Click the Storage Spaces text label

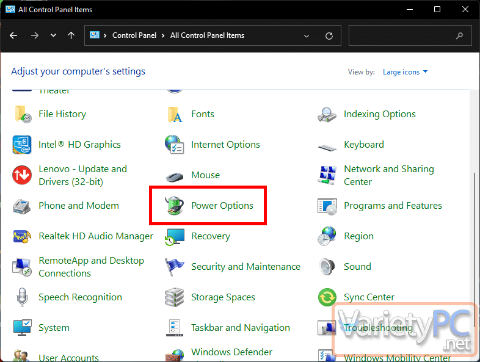point(223,297)
